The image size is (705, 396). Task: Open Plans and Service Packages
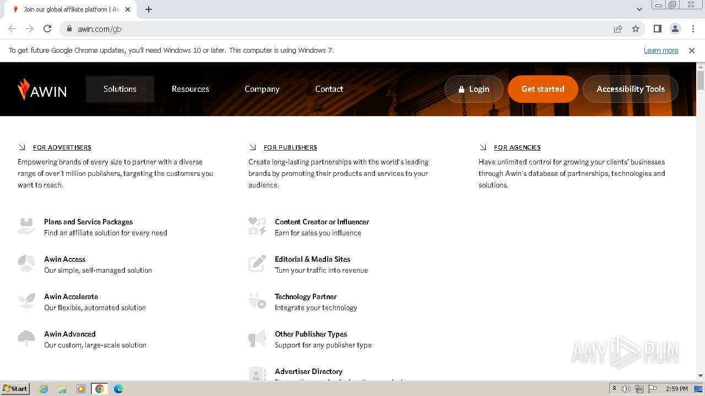click(88, 222)
